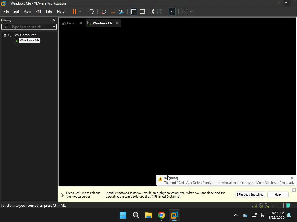Viewport: 297px width, 222px height.
Task: Show hidden system tray icons
Action: [x=236, y=215]
